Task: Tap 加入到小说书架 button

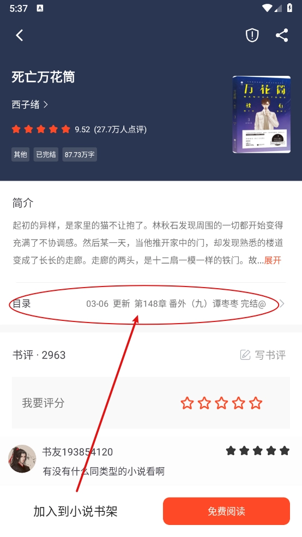Action: point(75,511)
